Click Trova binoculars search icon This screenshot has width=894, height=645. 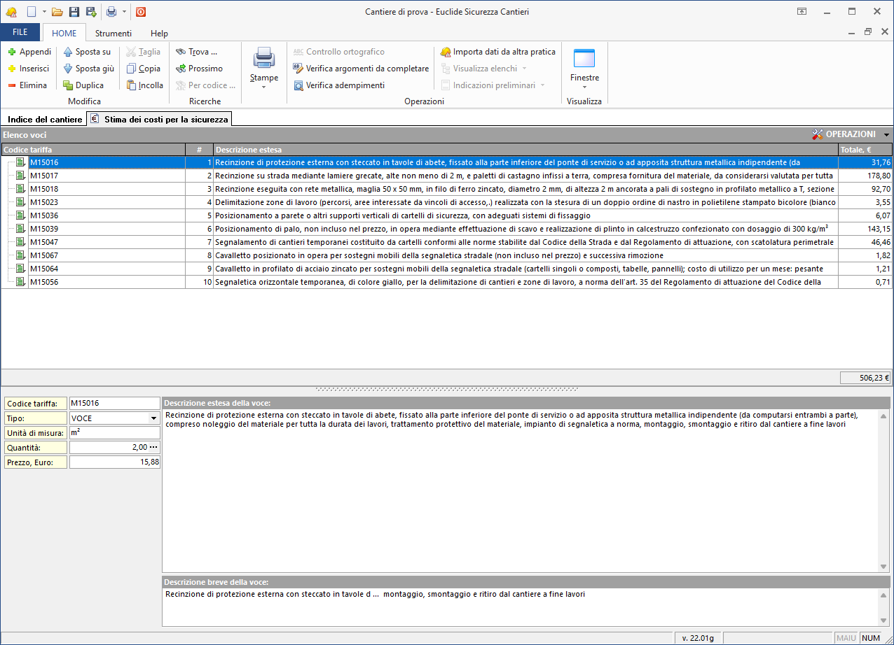click(181, 52)
